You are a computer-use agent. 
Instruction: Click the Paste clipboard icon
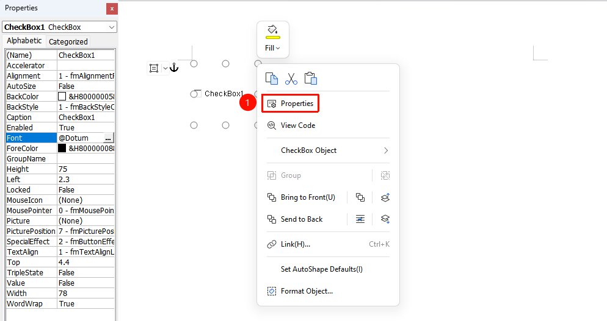[x=310, y=79]
